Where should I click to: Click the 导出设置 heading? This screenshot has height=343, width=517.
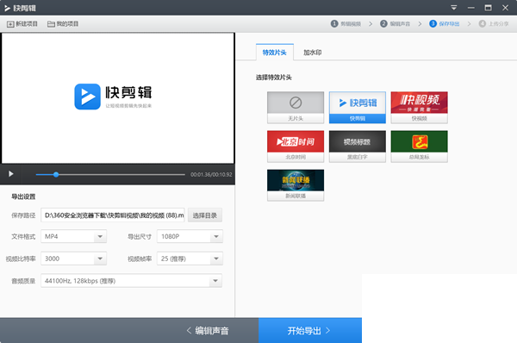point(23,196)
